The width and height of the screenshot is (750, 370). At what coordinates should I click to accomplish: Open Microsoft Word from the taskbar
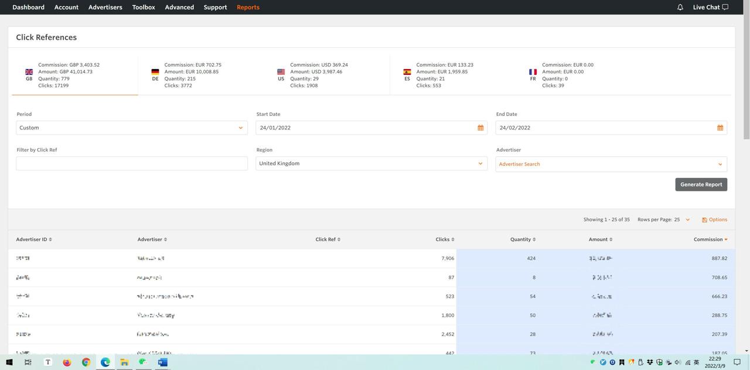pos(162,362)
